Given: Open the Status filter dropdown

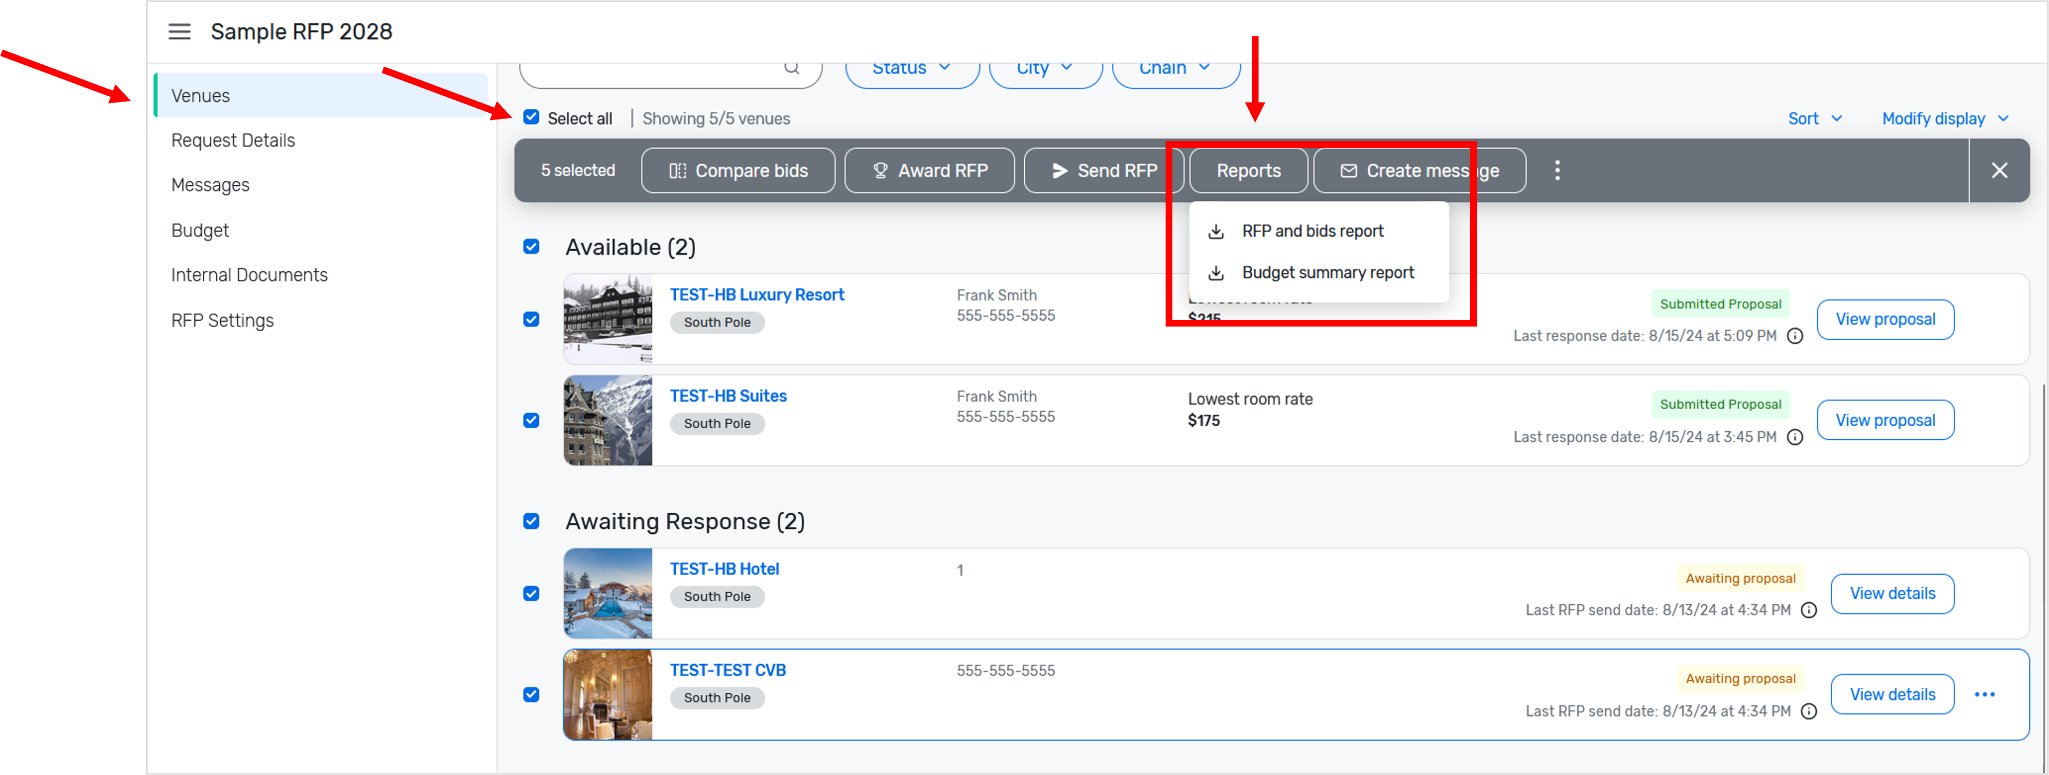Looking at the screenshot, I should coord(911,68).
